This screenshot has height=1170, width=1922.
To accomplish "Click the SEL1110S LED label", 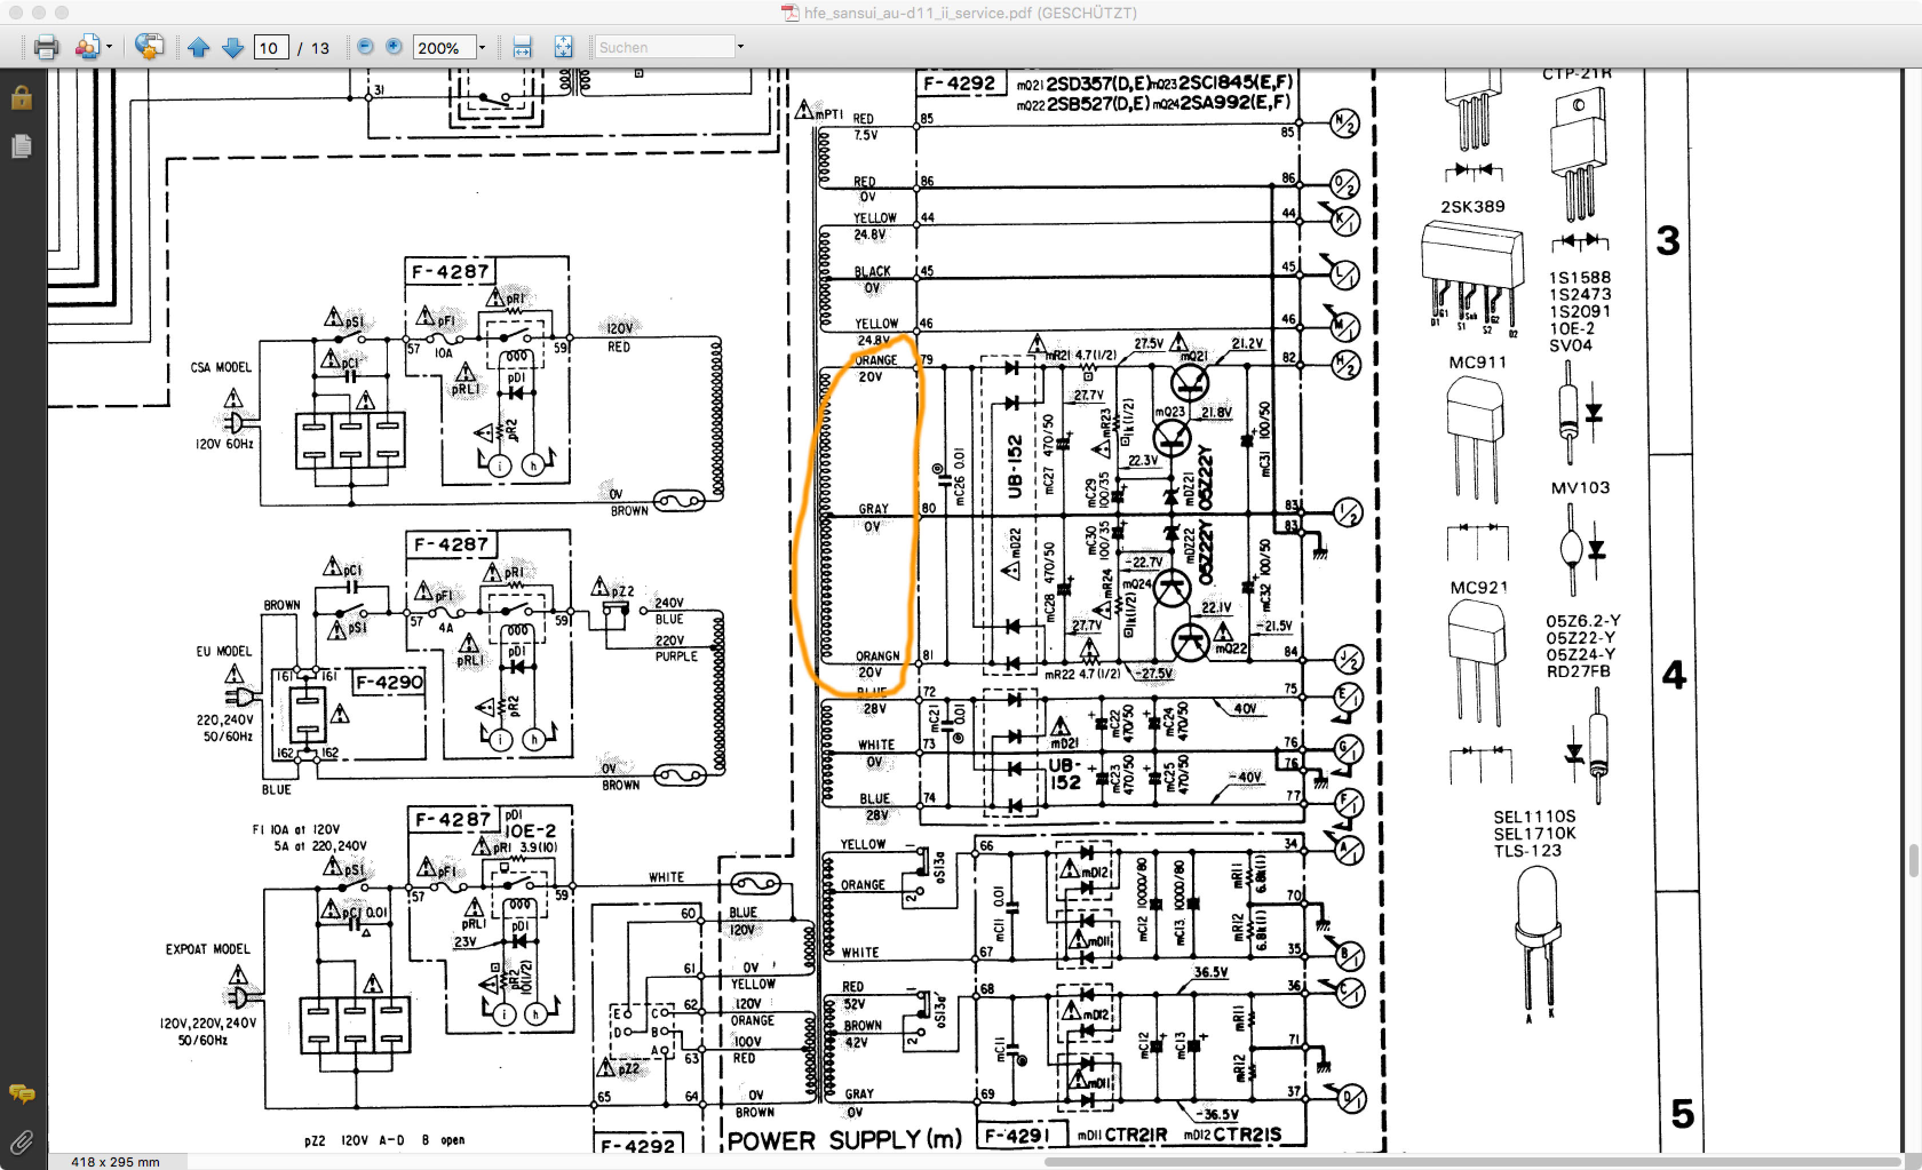I will (x=1534, y=817).
